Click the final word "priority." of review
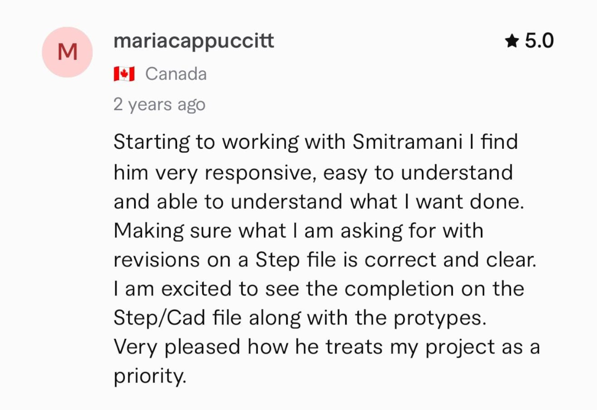 (150, 376)
